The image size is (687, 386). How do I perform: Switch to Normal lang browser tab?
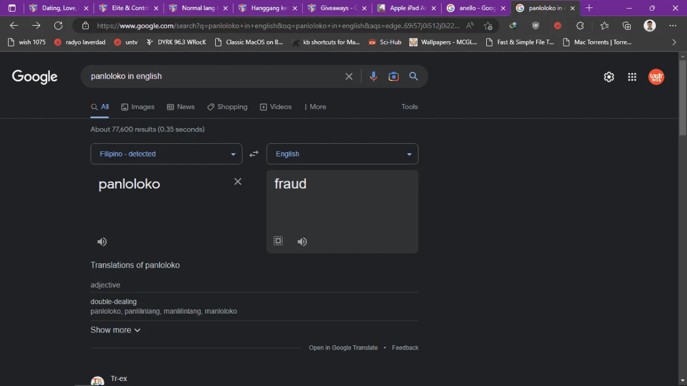(x=197, y=8)
